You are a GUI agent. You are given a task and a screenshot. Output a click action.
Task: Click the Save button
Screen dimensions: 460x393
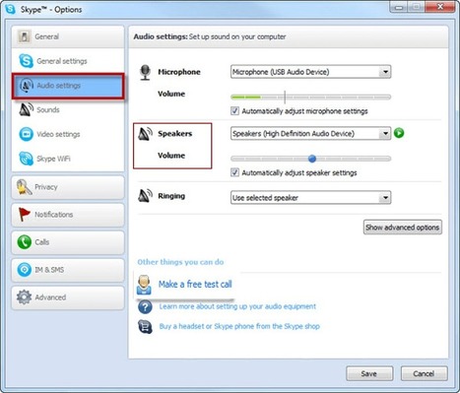(369, 373)
